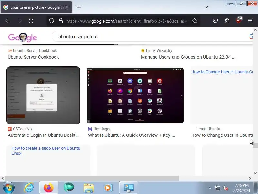Show hidden system tray icons
Image resolution: width=258 pixels, height=194 pixels.
coord(210,188)
